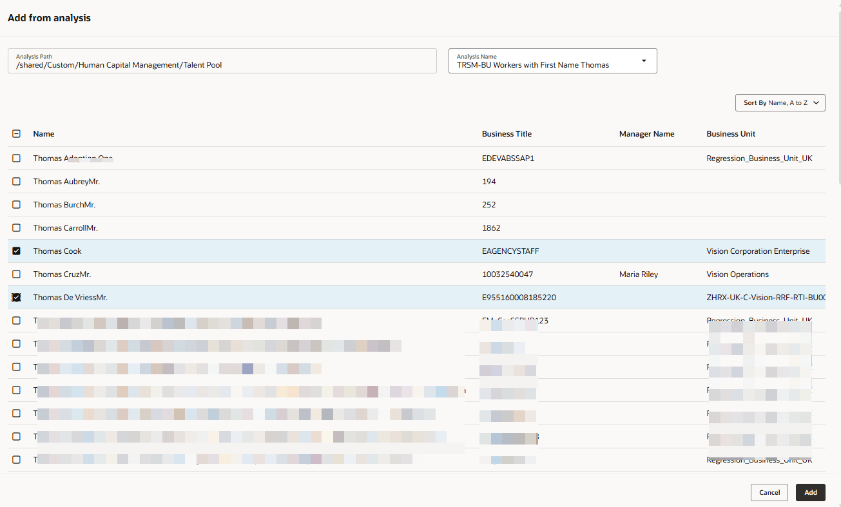Screen dimensions: 841x507
Task: Tick the checkbox beside Thomas BurchMr.
Action: [17, 205]
